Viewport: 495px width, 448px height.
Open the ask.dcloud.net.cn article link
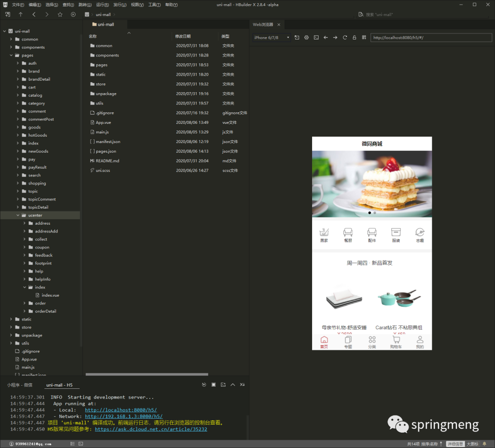[x=151, y=429]
